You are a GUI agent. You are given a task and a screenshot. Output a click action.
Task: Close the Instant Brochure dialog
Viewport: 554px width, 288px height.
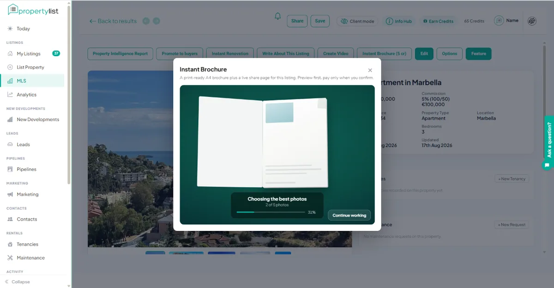click(370, 70)
